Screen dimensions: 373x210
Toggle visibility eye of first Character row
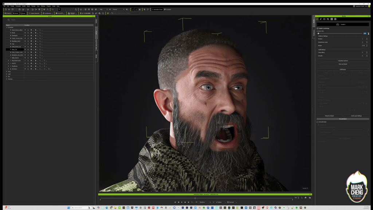tap(25, 30)
